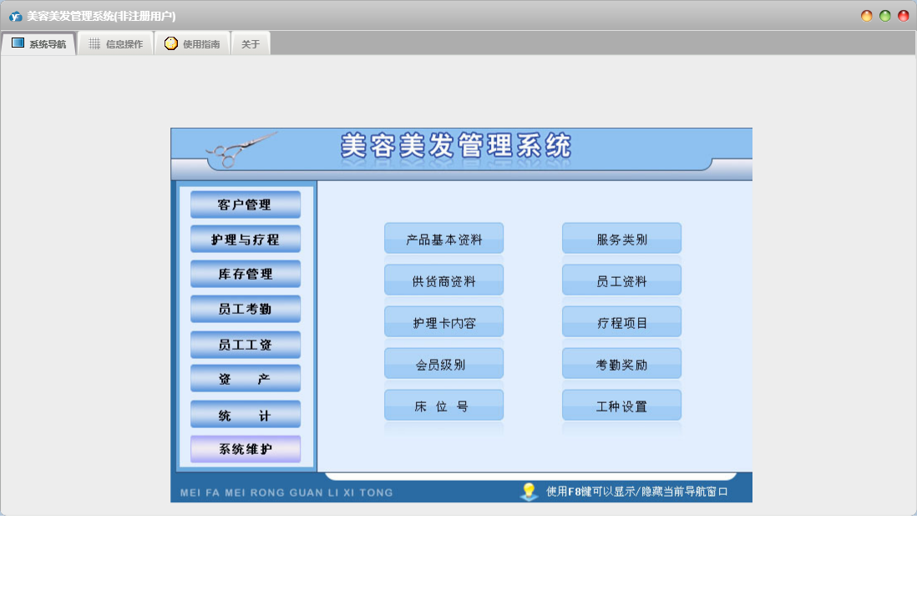Open 疗程项目

[x=621, y=322]
